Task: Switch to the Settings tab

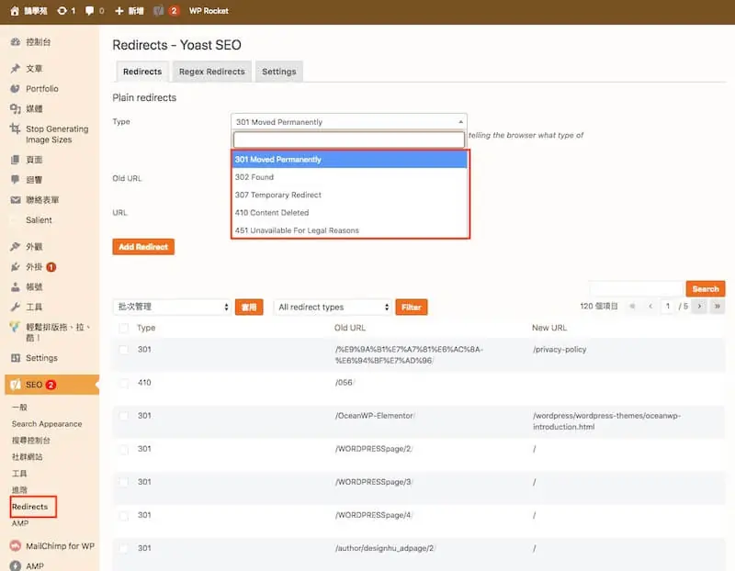Action: click(x=279, y=72)
